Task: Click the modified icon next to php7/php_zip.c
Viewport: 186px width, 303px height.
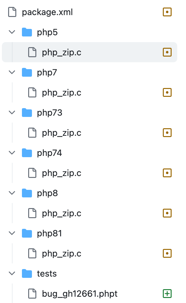Action: click(167, 92)
